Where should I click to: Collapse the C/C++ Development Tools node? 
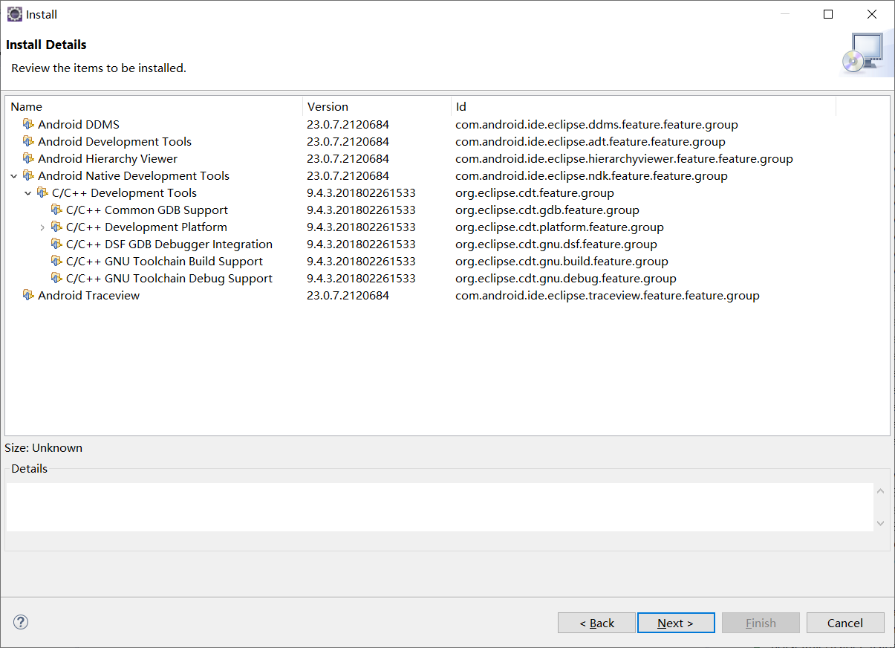[28, 193]
